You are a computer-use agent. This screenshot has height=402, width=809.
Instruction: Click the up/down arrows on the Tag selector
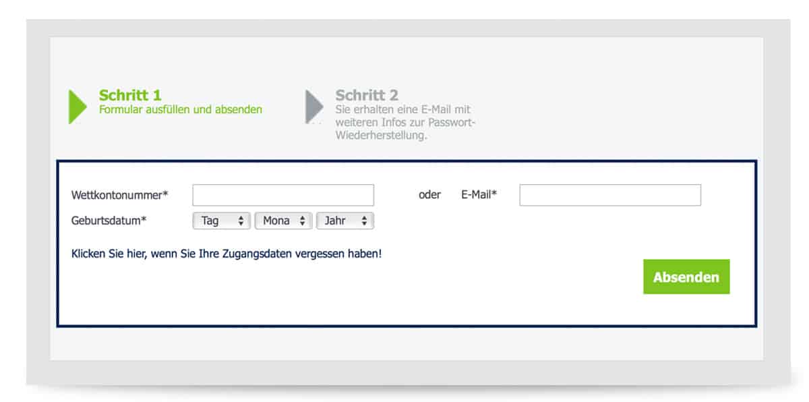[241, 221]
